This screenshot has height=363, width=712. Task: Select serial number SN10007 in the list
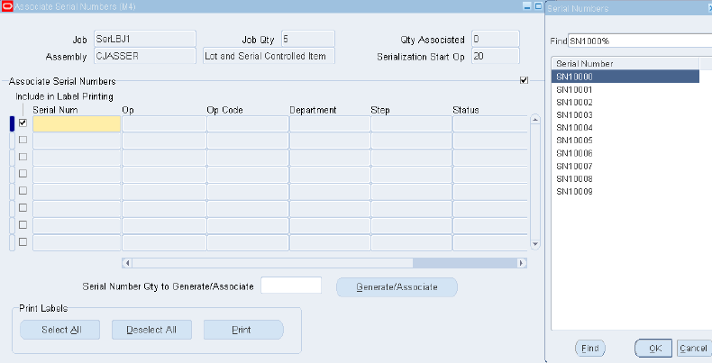coord(625,167)
